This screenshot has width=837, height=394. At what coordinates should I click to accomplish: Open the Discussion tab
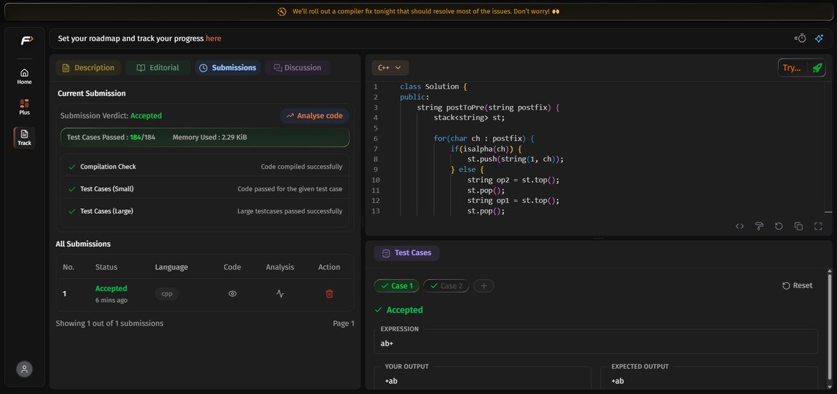pos(298,68)
